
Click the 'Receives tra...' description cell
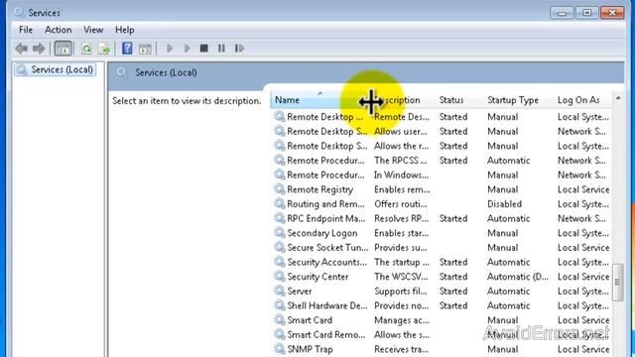click(x=401, y=349)
